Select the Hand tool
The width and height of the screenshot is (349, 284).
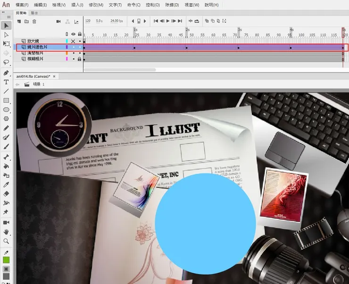[x=6, y=232]
